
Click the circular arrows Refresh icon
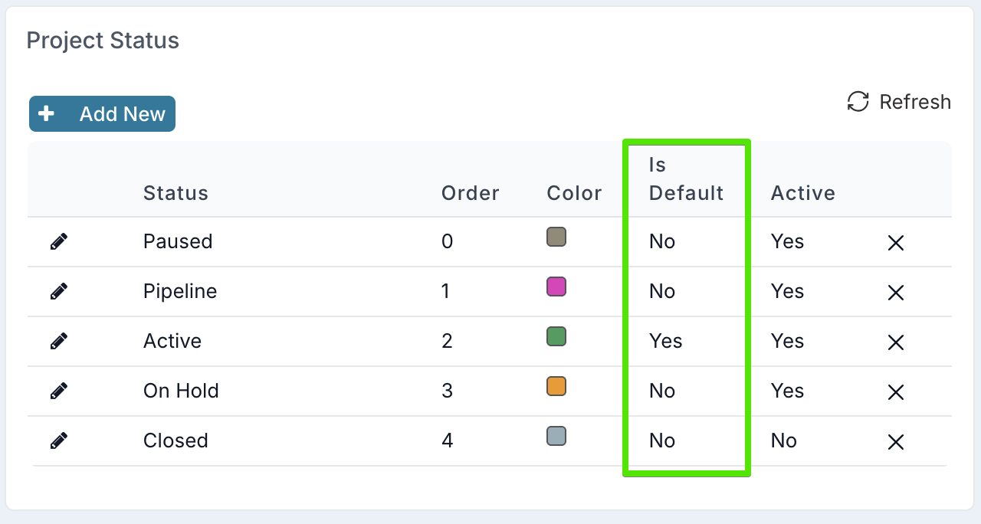(858, 102)
